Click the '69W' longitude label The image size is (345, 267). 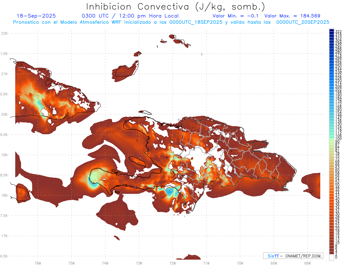tap(273, 263)
